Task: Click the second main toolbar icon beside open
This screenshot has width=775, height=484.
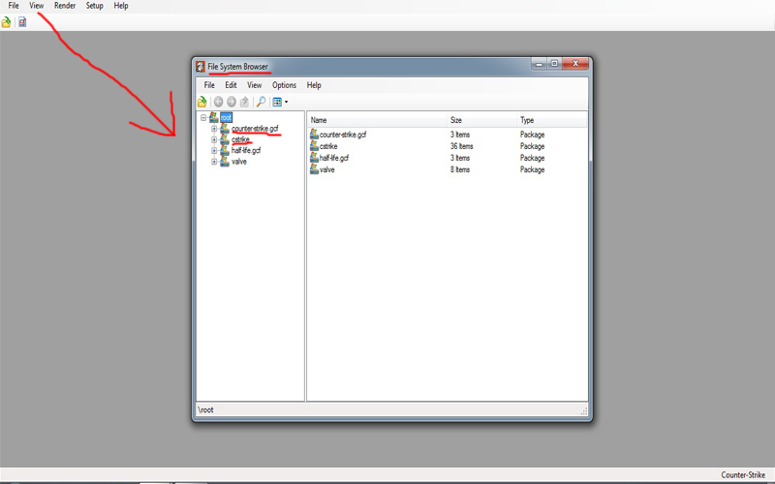Action: click(x=22, y=22)
